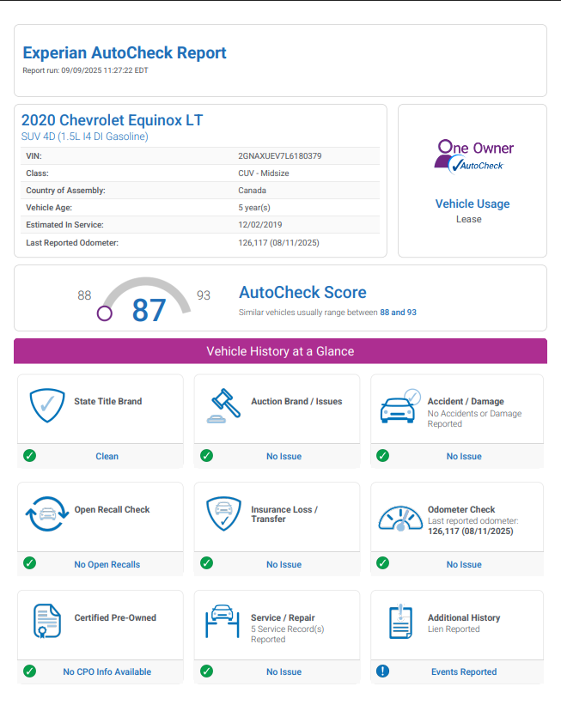Click the 2020 Chevrolet Equinox LT heading
The width and height of the screenshot is (561, 723).
(112, 120)
